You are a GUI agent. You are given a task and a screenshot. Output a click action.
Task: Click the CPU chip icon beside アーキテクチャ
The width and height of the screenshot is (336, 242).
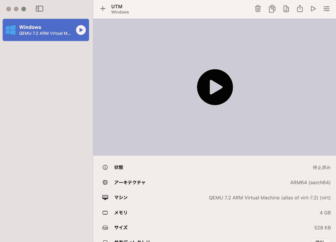105,182
